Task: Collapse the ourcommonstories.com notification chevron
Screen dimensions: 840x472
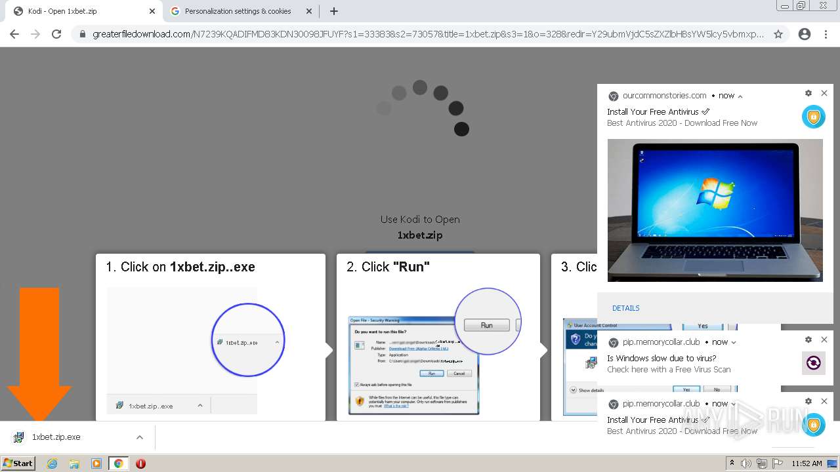Action: pyautogui.click(x=740, y=96)
